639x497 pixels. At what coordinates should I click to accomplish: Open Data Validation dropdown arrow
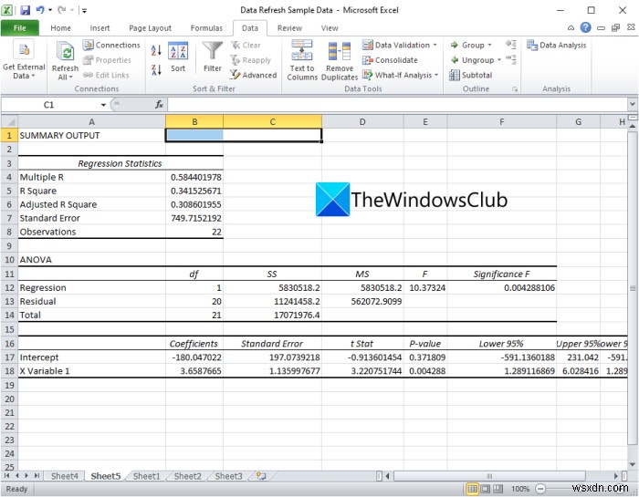(435, 46)
